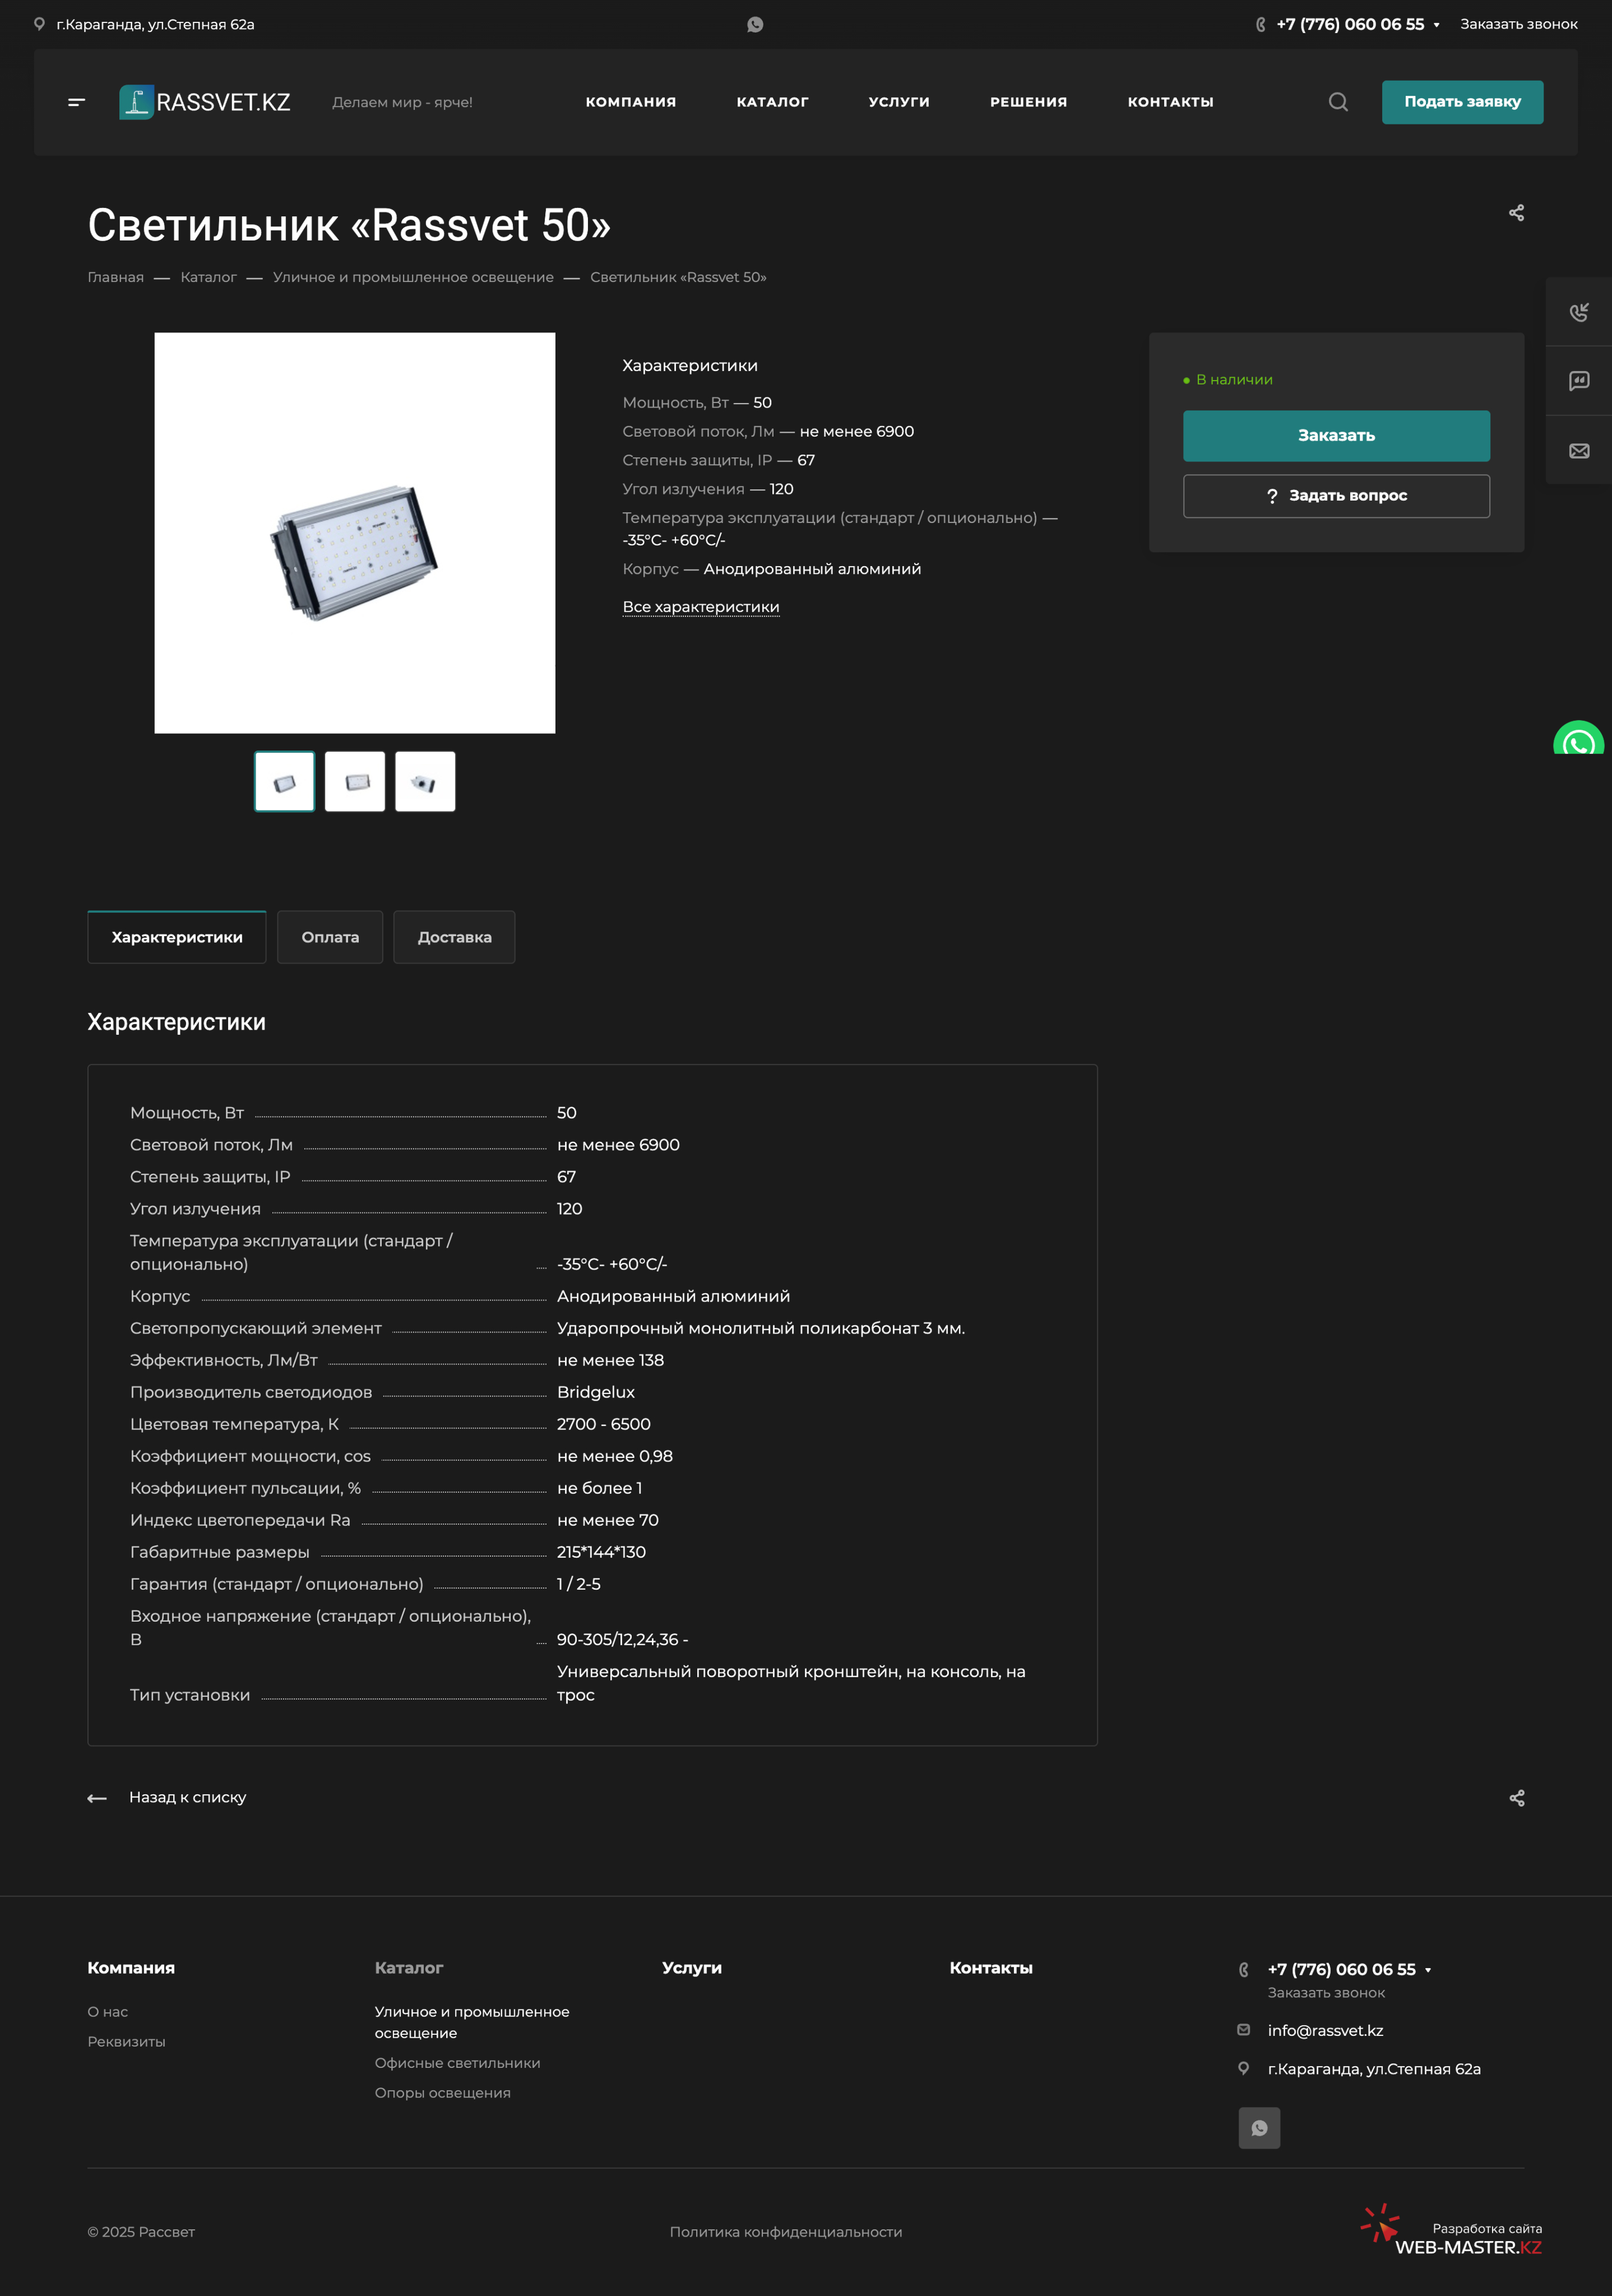The image size is (1612, 2296).
Task: Click the footer WhatsApp square icon
Action: point(1259,2128)
